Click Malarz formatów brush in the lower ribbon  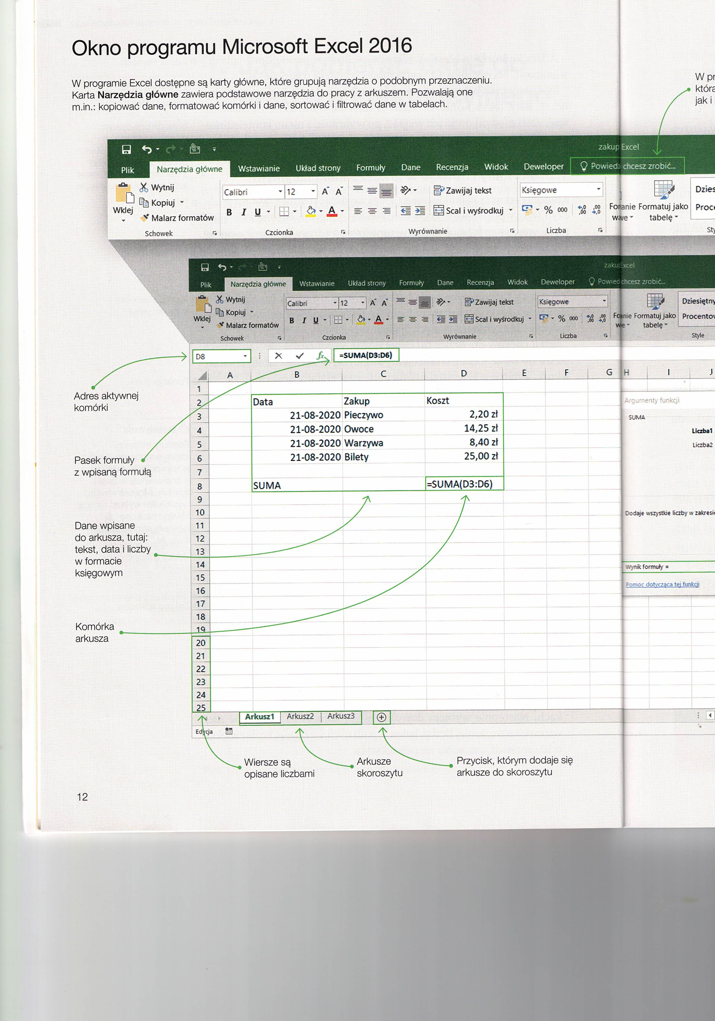[221, 325]
